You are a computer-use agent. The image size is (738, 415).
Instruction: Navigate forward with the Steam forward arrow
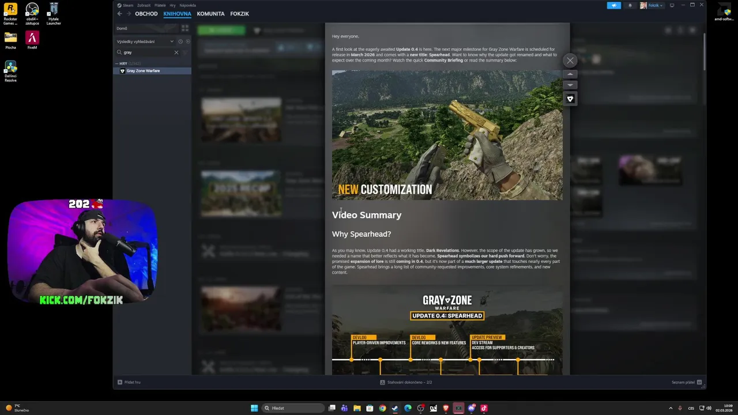tap(129, 14)
